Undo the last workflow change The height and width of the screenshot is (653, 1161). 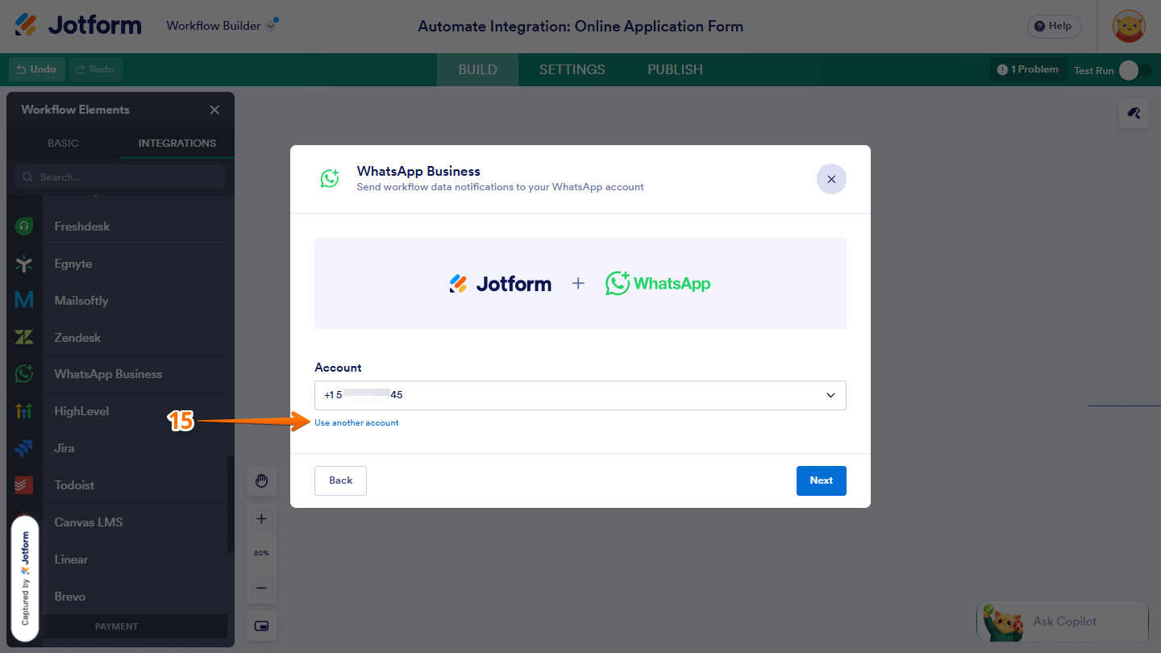coord(37,69)
